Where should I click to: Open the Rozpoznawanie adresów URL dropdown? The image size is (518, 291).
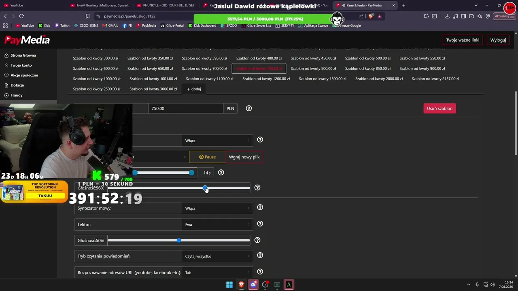click(217, 273)
